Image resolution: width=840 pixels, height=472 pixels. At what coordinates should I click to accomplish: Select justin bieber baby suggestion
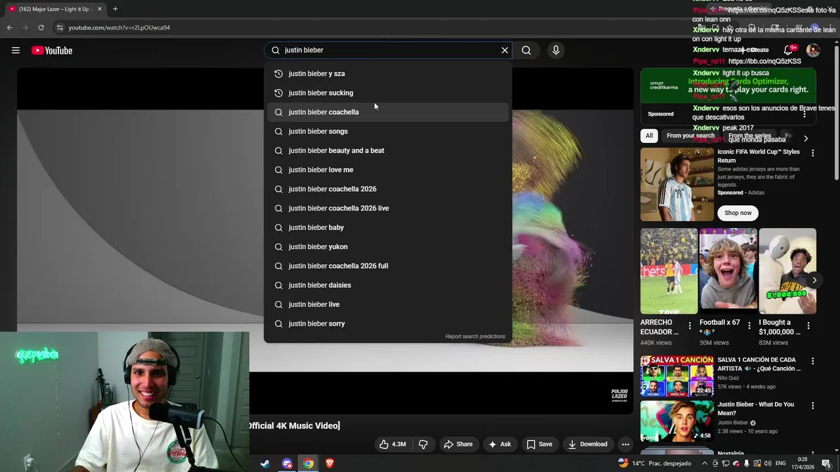tap(388, 227)
